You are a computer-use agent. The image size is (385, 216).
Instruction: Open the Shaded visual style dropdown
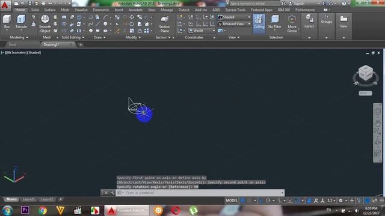(234, 17)
